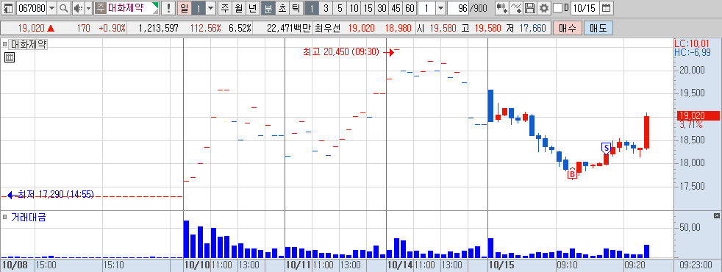Click the 매도 sell button

click(x=598, y=29)
